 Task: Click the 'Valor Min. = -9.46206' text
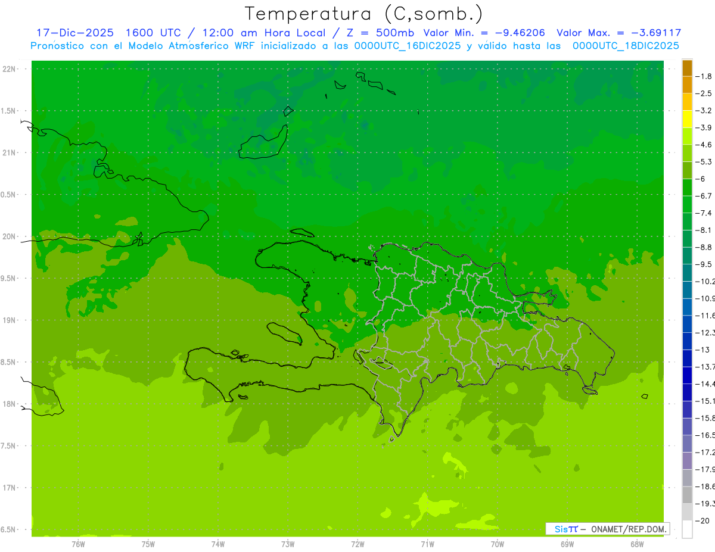[x=484, y=33]
